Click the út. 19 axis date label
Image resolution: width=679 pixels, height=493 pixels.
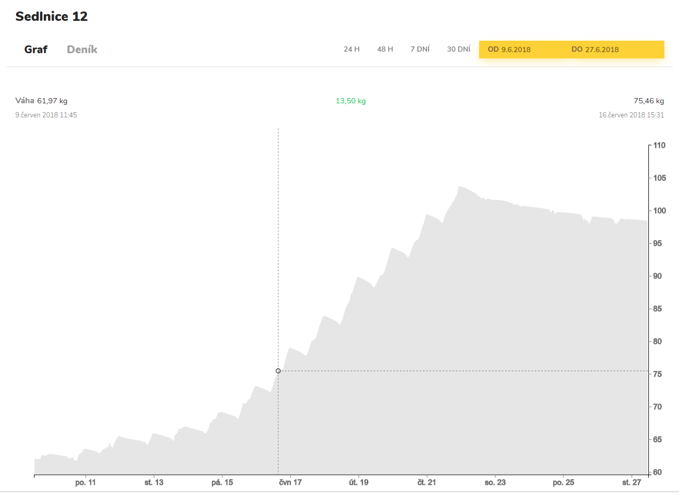click(x=359, y=483)
